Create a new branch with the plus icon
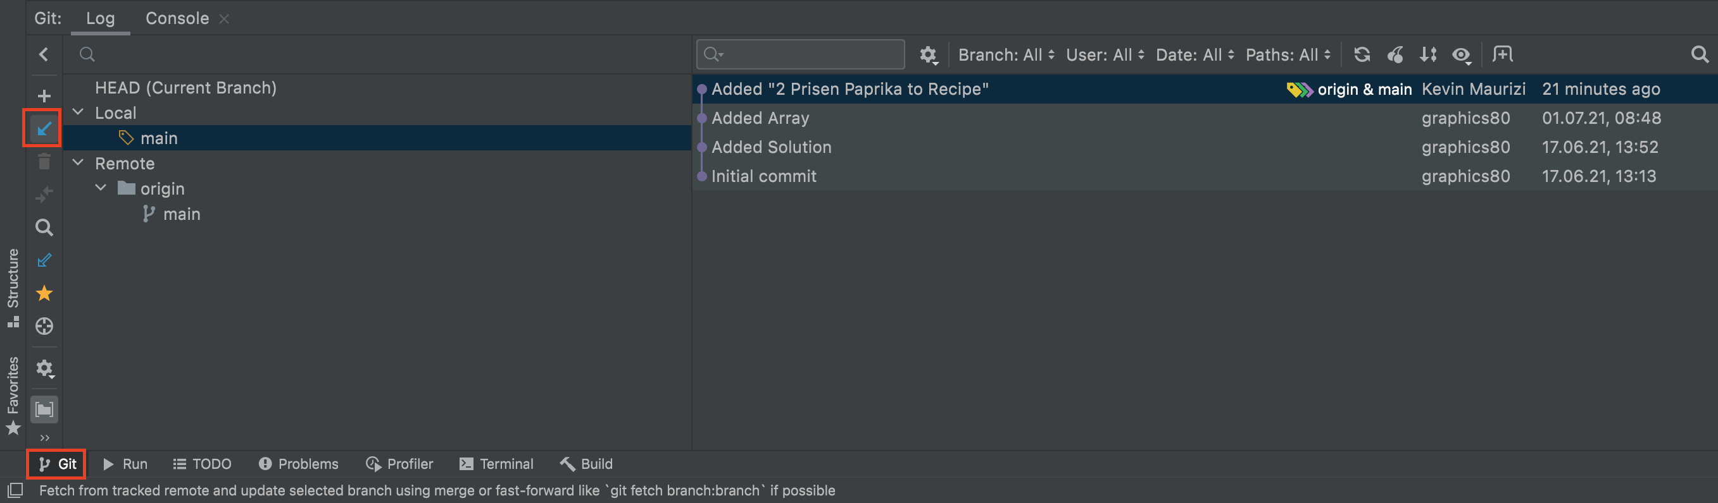Screen dimensions: 1718x503 pos(44,96)
